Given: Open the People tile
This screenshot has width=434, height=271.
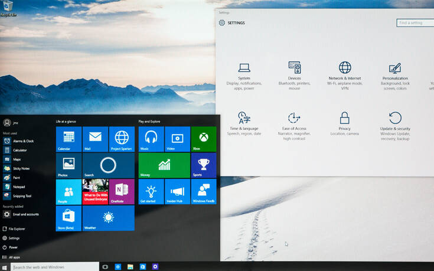Looking at the screenshot, I should coord(68,192).
